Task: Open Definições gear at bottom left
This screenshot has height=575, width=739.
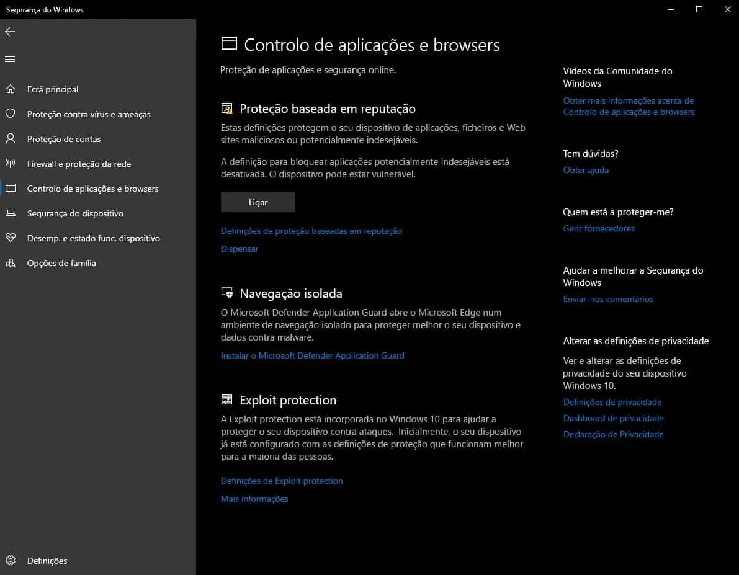Action: (10, 561)
